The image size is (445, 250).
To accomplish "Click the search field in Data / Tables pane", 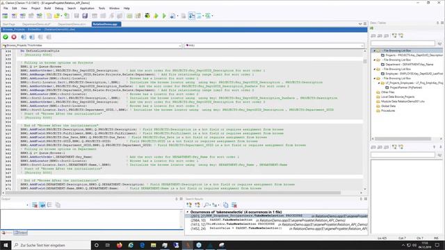I will (x=403, y=43).
